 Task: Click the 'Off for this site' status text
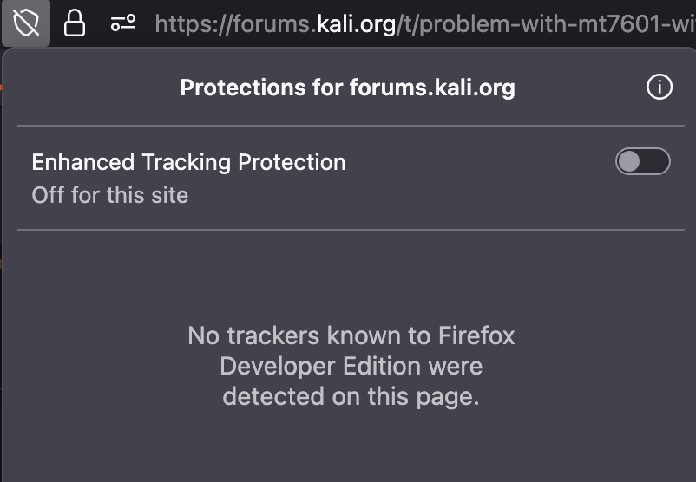(110, 195)
